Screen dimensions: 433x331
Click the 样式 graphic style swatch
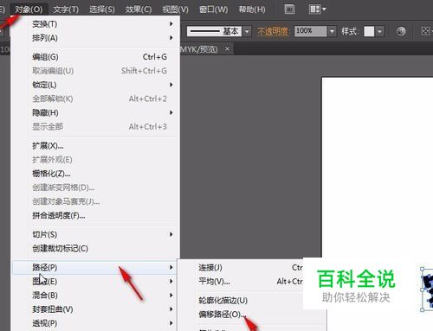pos(369,31)
